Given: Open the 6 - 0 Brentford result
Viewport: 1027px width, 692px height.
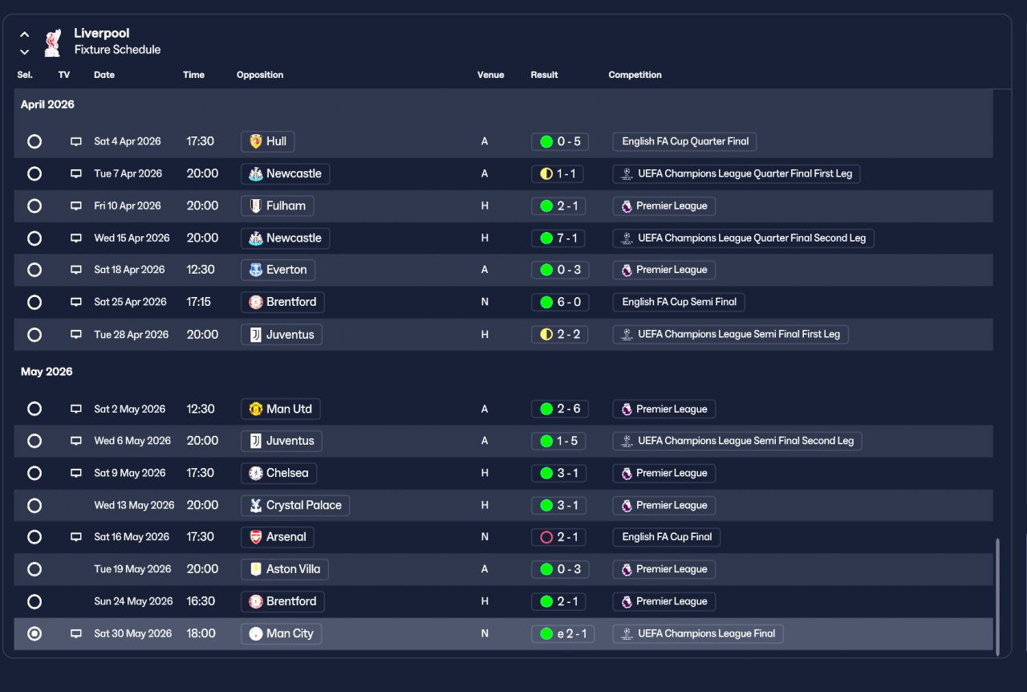Looking at the screenshot, I should click(559, 302).
